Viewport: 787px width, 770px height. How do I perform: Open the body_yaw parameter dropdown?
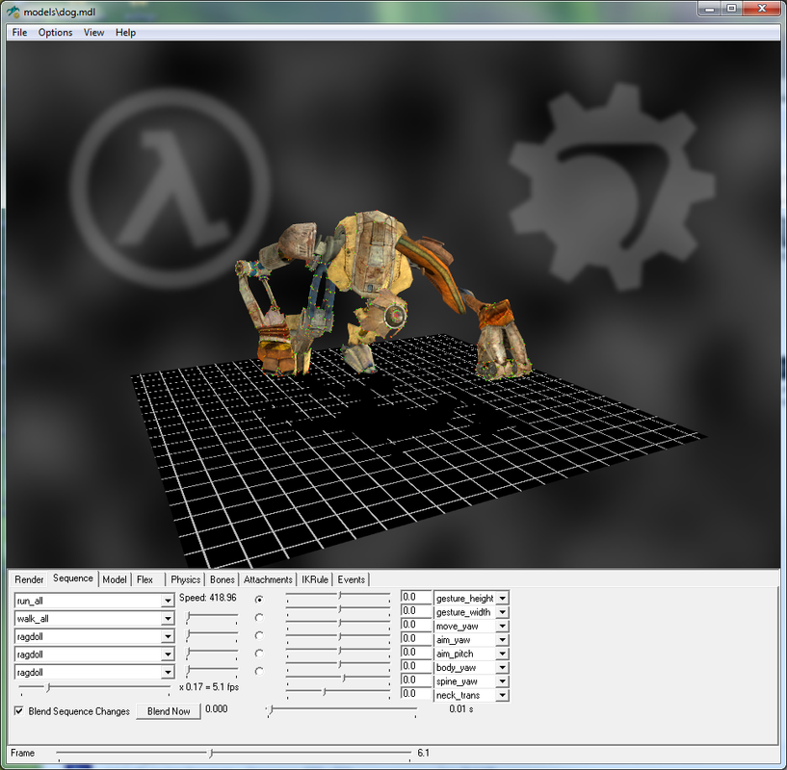click(503, 667)
